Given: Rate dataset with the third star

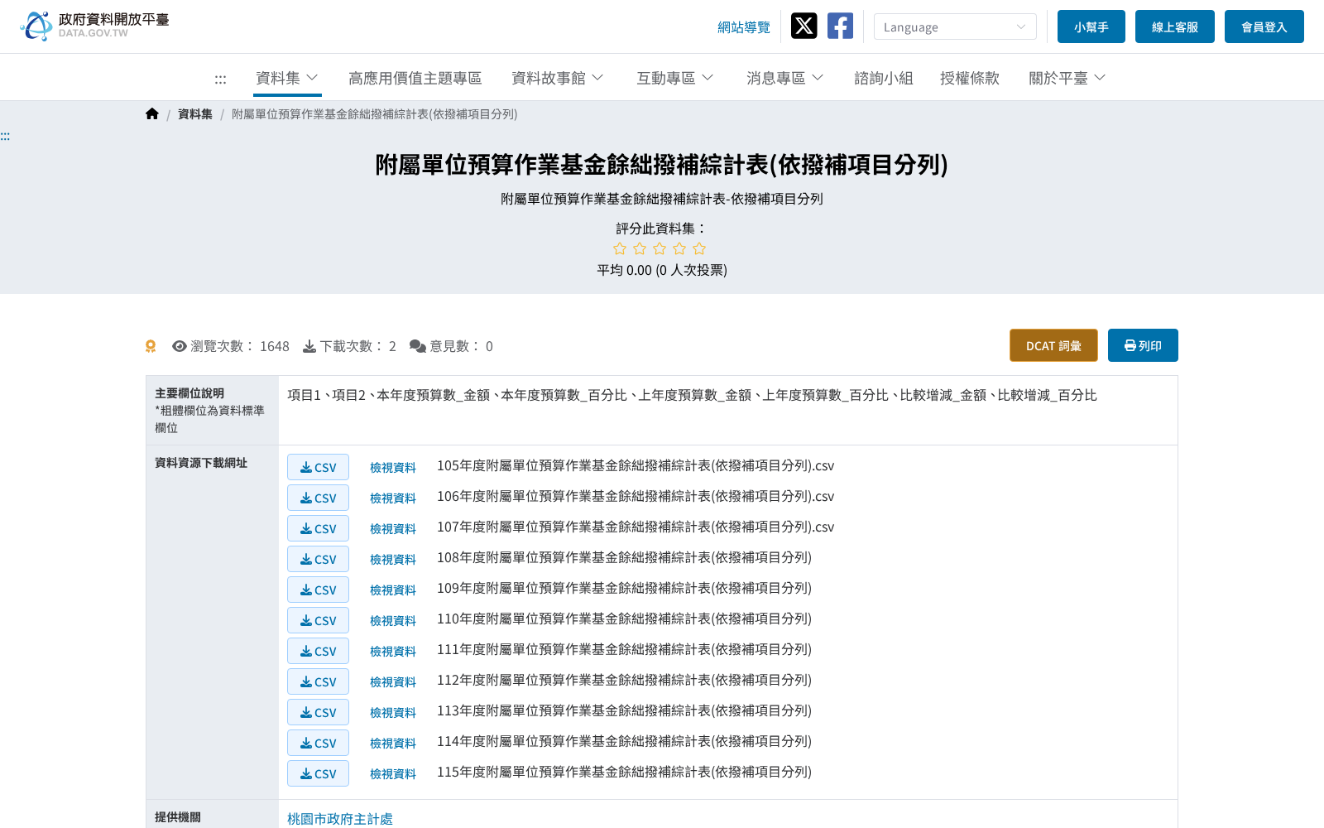Looking at the screenshot, I should coord(660,248).
